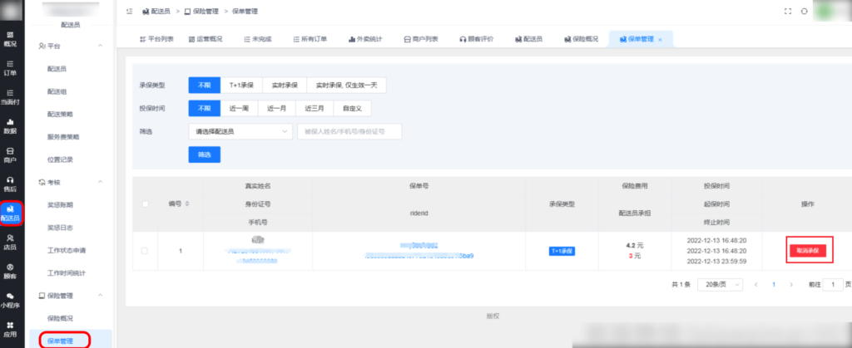
Task: Switch to the 运营概况 tab
Action: pyautogui.click(x=206, y=39)
